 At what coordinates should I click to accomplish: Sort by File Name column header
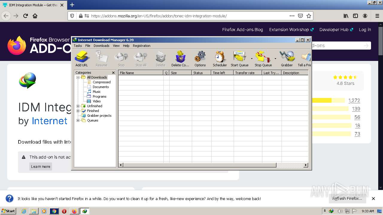click(141, 73)
